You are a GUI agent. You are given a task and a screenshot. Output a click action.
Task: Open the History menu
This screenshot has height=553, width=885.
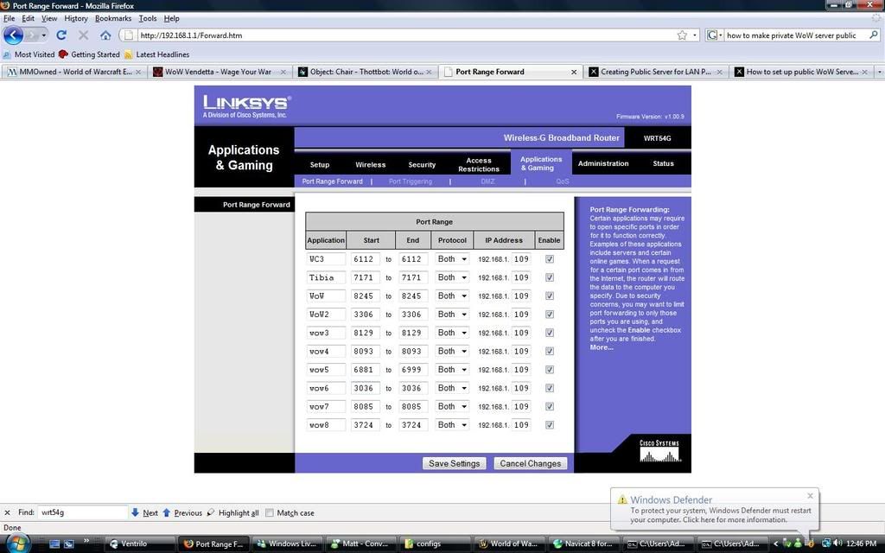pos(76,18)
